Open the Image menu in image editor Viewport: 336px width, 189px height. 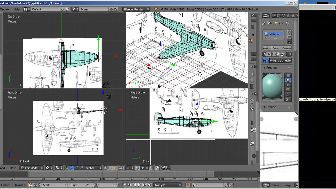[287, 185]
